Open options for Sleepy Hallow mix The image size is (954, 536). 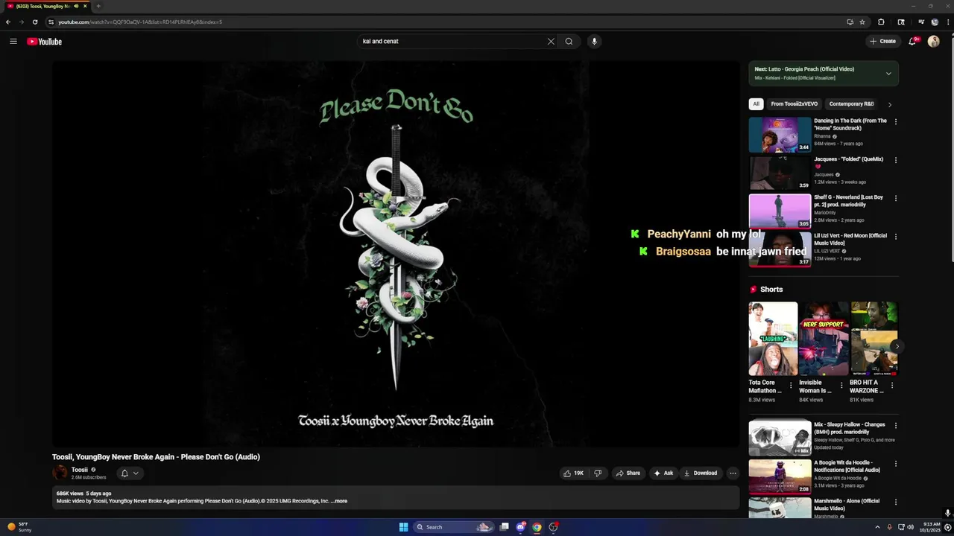tap(896, 426)
